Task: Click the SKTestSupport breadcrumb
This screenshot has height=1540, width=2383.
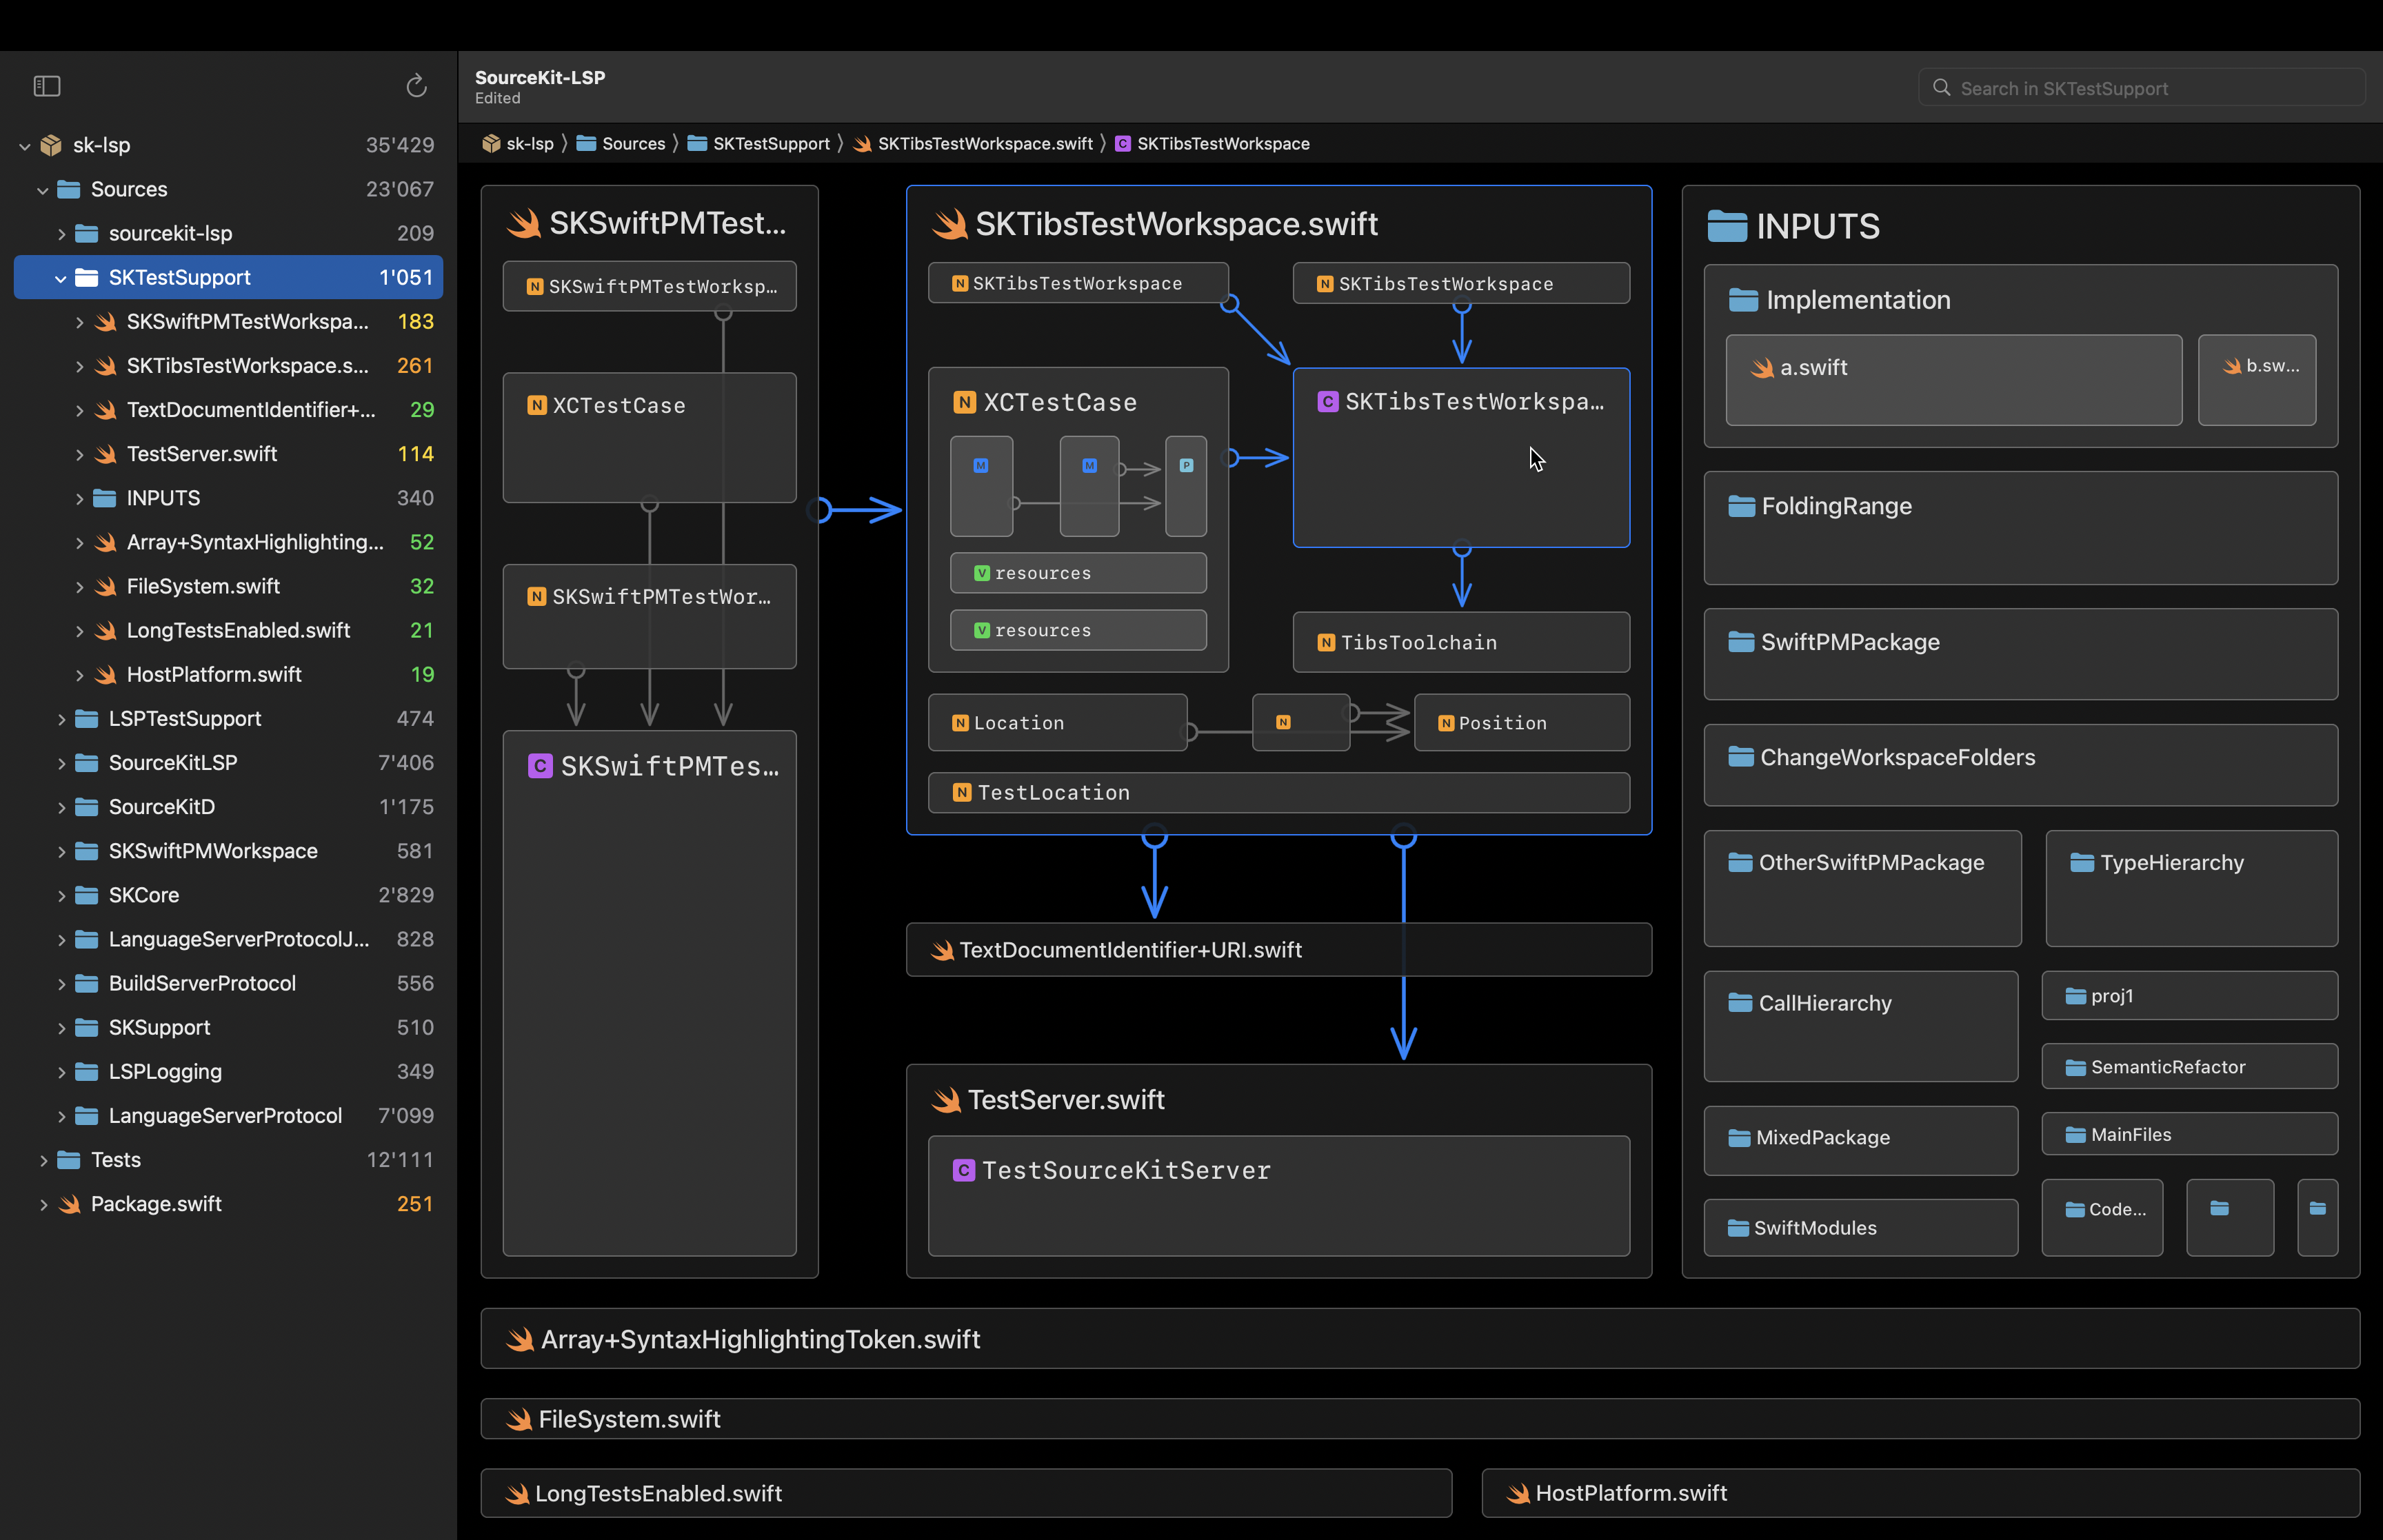Action: (x=759, y=144)
